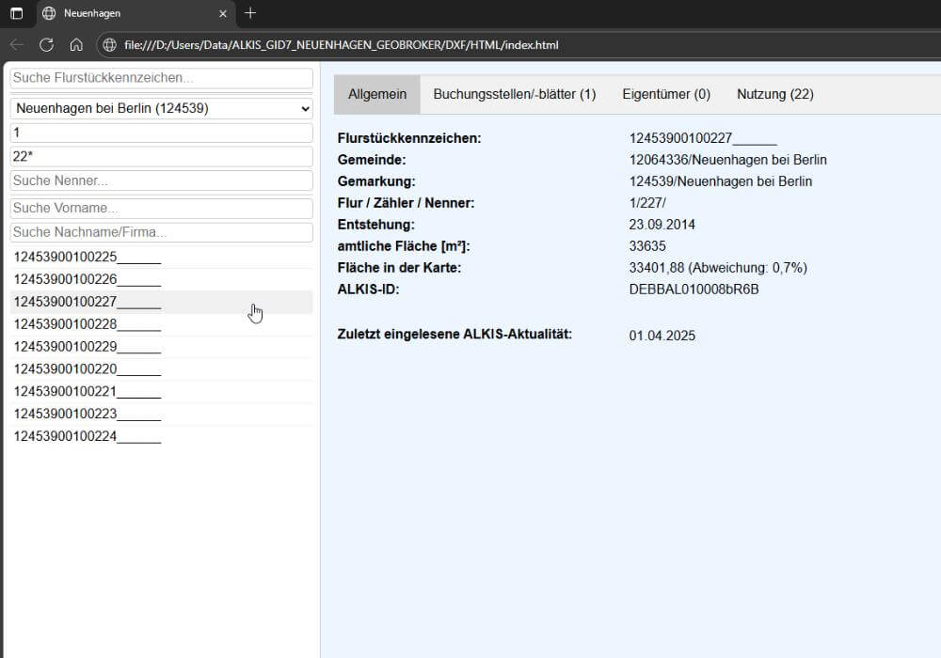Select parcel 12453900100228 in results list
The image size is (941, 658).
[x=87, y=324]
